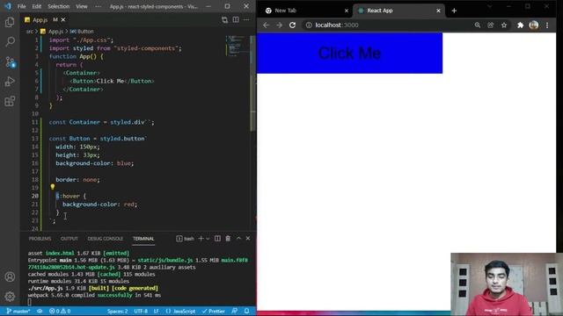
Task: Open a new Chrome tab with plus
Action: coord(454,11)
